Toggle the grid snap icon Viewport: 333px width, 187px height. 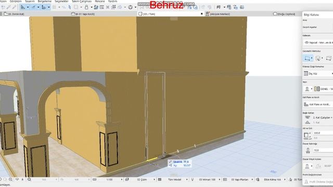pyautogui.click(x=54, y=7)
